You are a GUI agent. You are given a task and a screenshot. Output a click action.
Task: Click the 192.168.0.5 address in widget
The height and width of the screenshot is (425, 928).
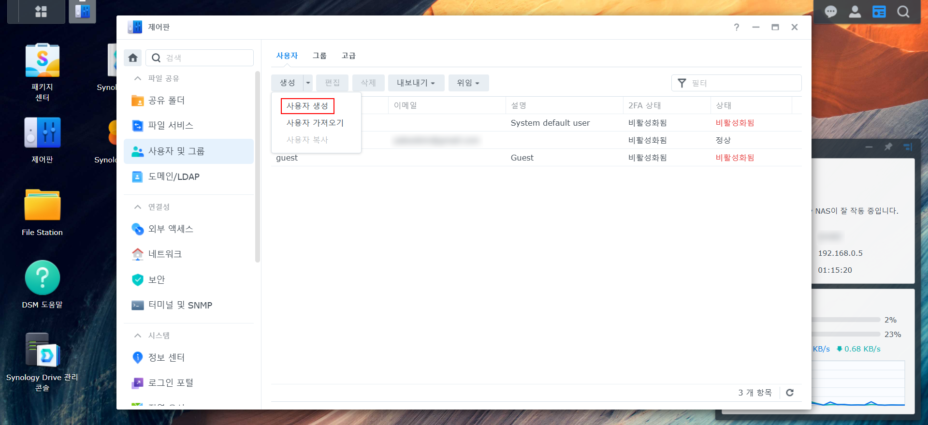(x=840, y=253)
